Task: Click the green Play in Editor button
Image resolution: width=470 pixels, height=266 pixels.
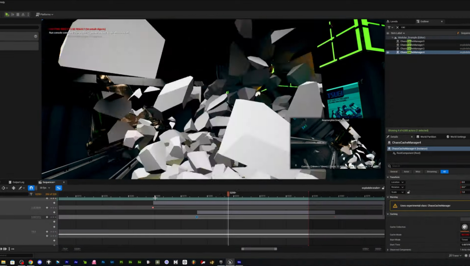Action: point(7,14)
